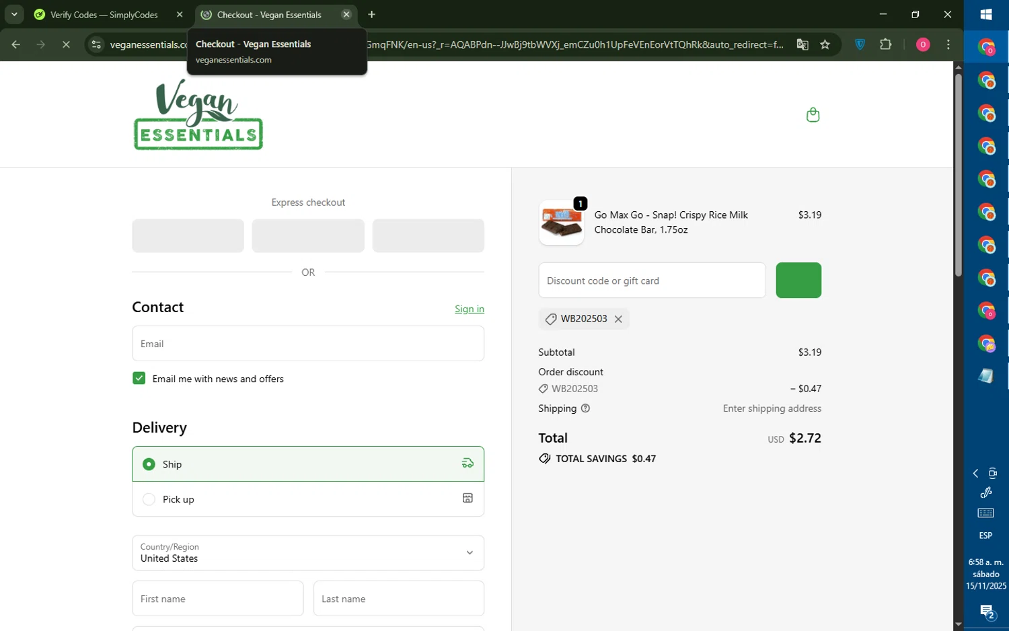This screenshot has width=1009, height=631.
Task: Open the Extensions puzzle icon
Action: [886, 45]
